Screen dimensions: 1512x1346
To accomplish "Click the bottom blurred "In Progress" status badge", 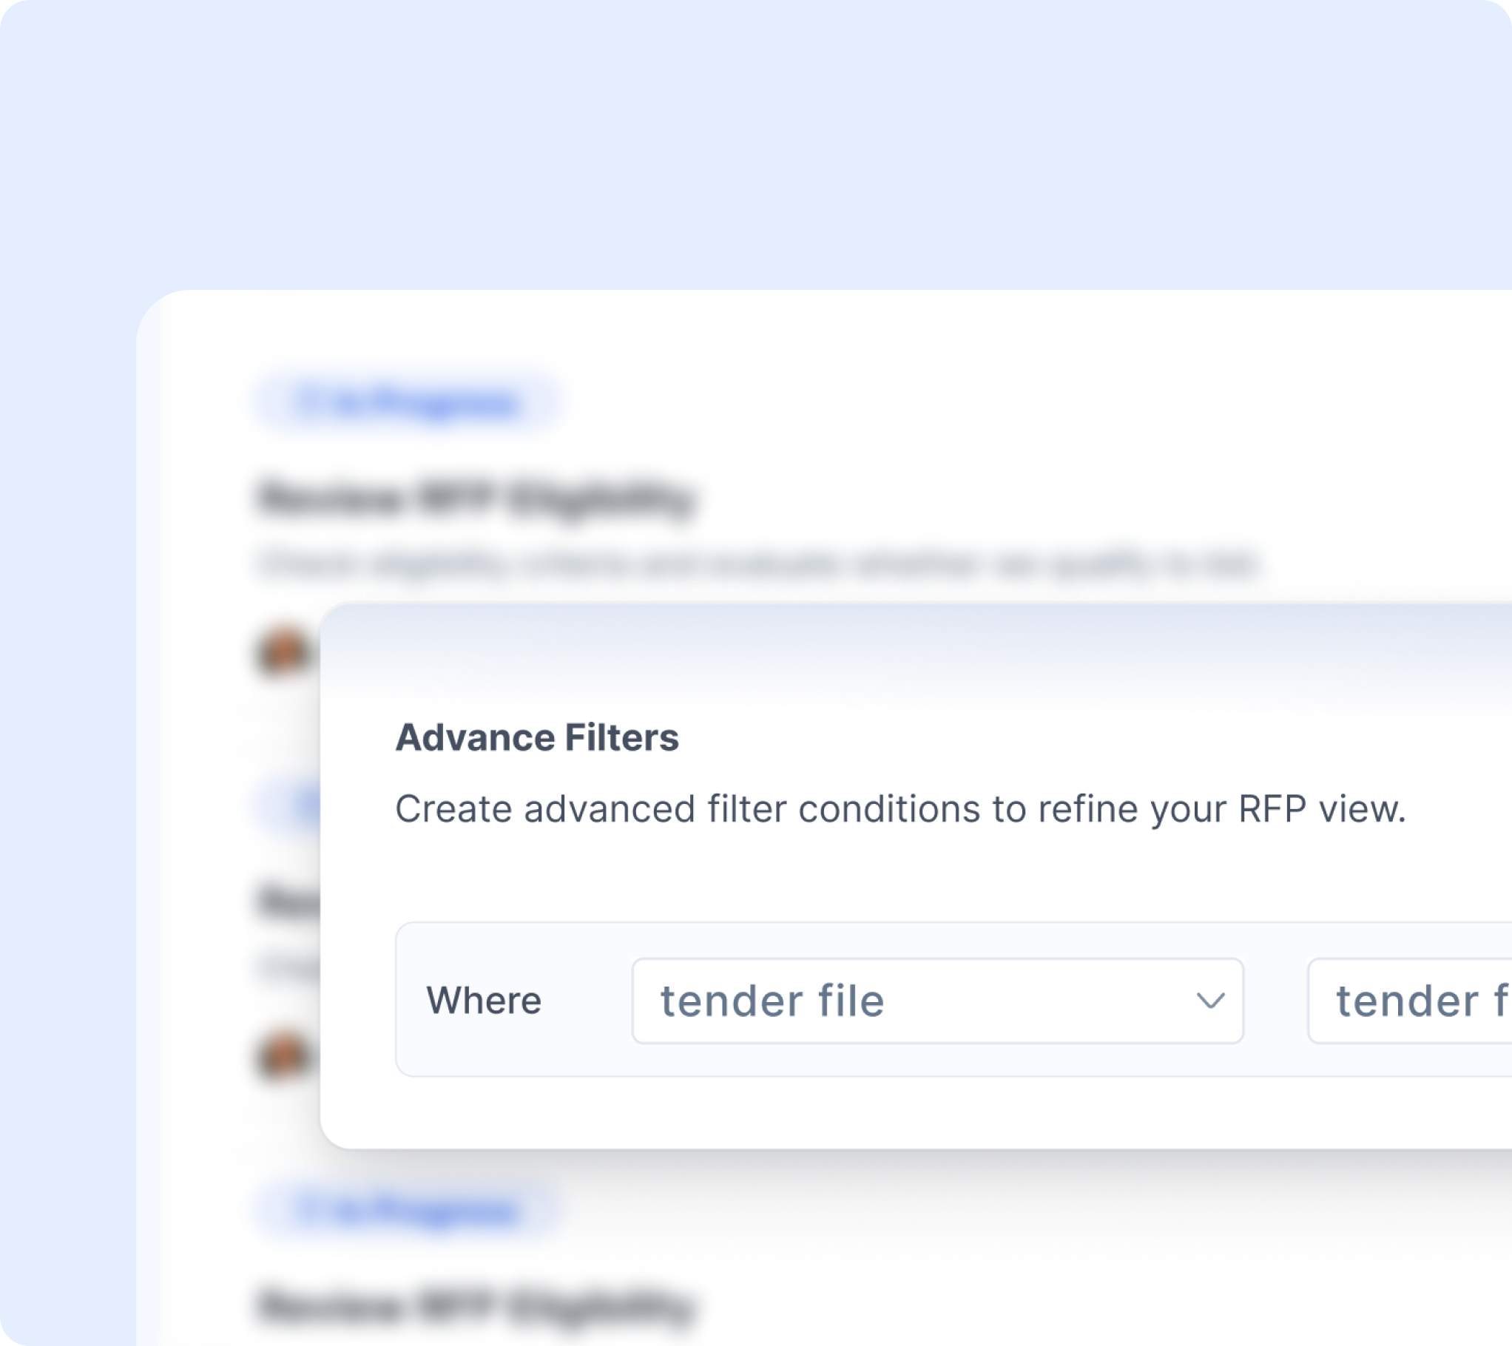I will coord(407,1211).
